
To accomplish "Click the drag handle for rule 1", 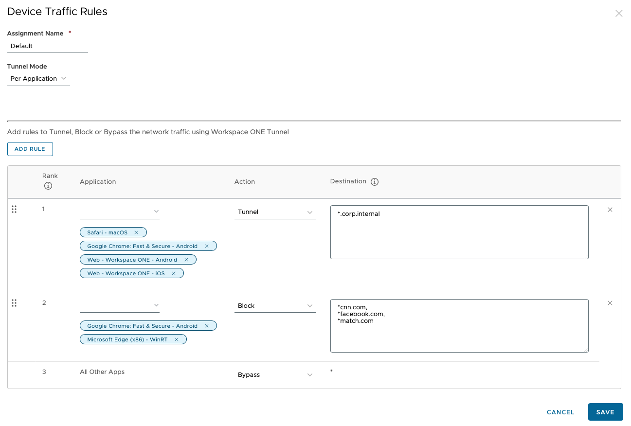I will click(x=14, y=209).
